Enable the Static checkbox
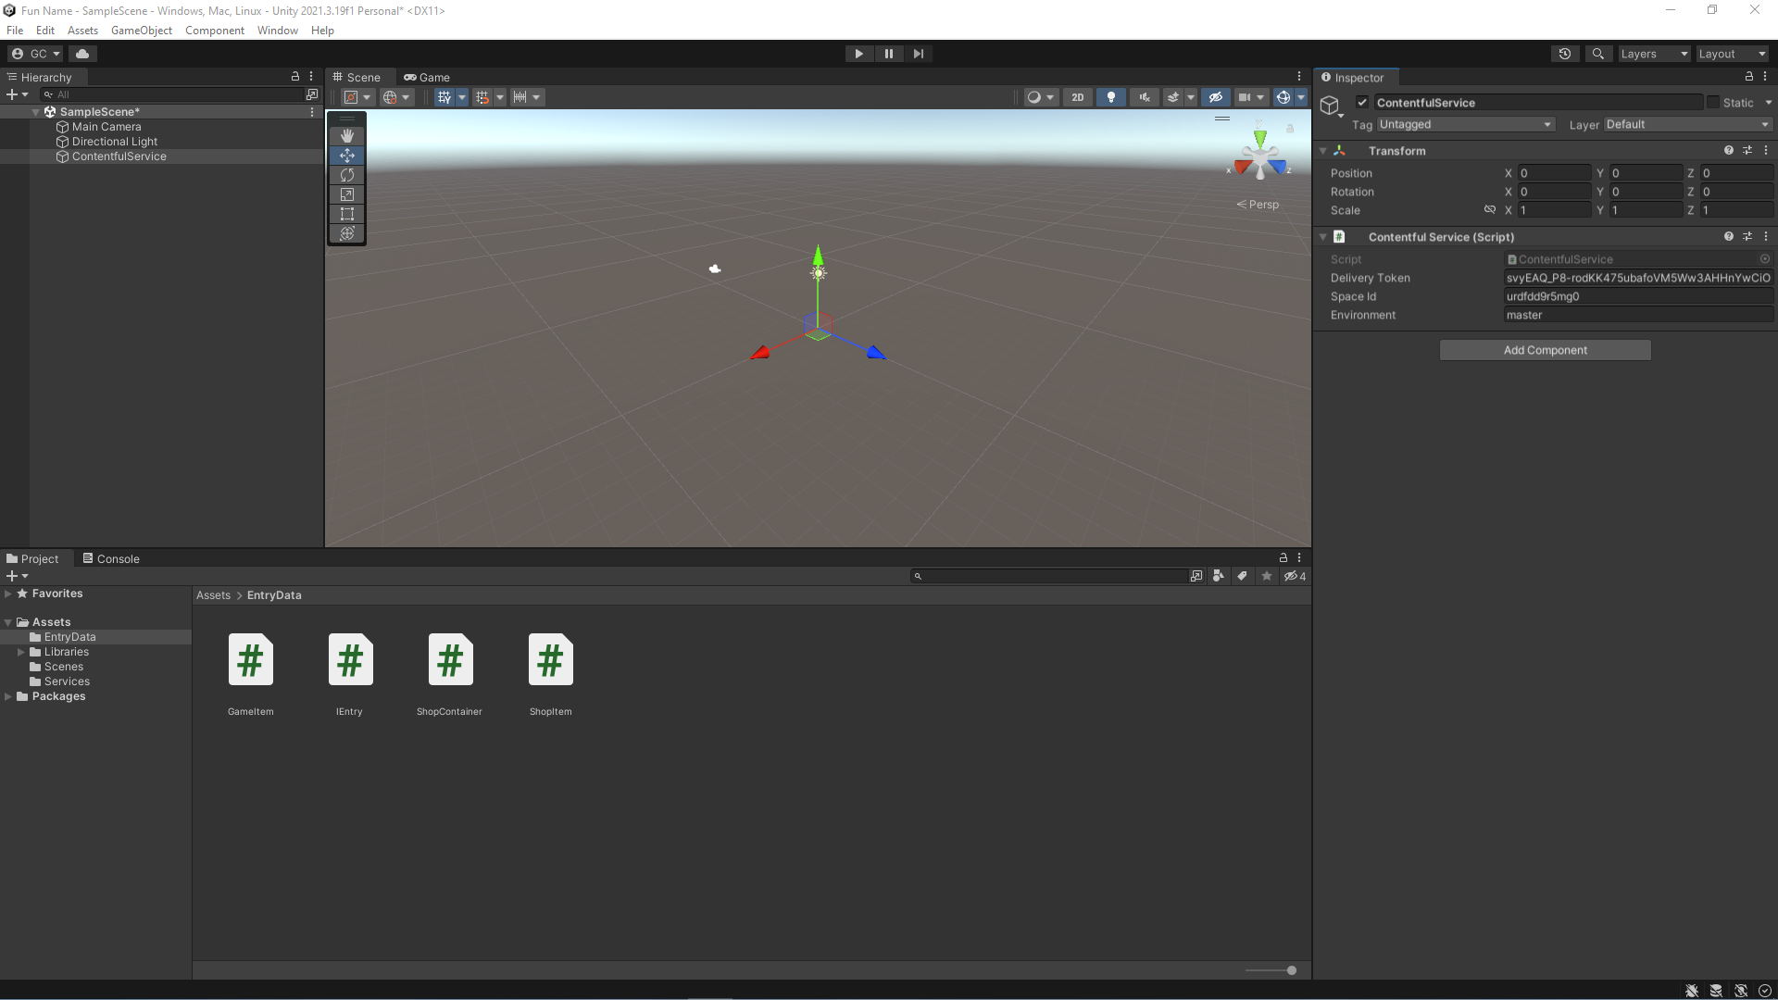Image resolution: width=1778 pixels, height=1000 pixels. [1713, 103]
